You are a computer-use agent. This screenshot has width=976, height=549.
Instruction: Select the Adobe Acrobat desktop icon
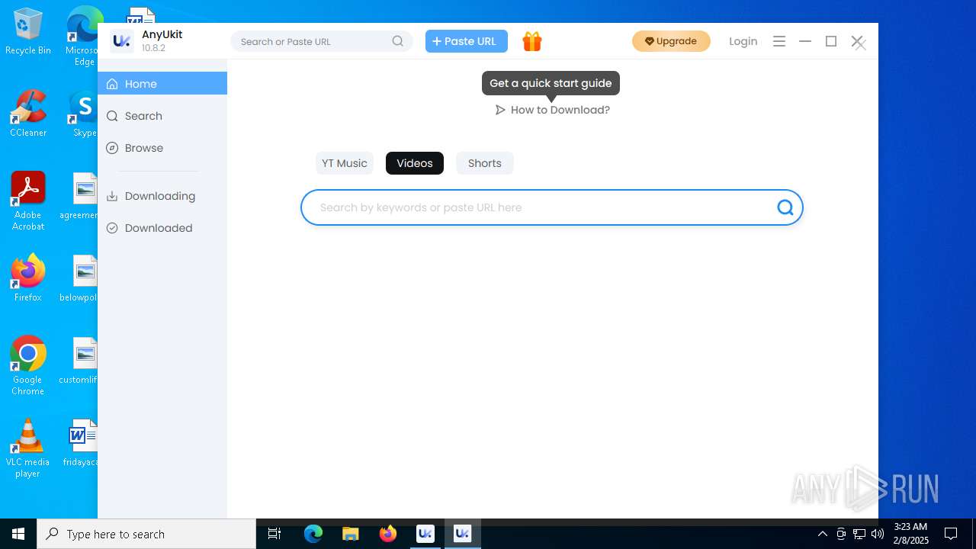click(x=28, y=201)
